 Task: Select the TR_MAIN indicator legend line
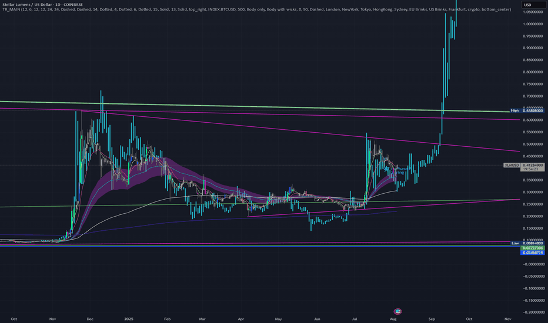(x=256, y=9)
